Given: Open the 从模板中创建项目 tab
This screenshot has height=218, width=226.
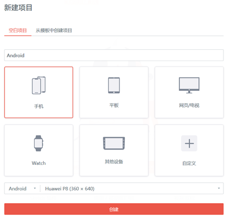Looking at the screenshot, I should [54, 30].
